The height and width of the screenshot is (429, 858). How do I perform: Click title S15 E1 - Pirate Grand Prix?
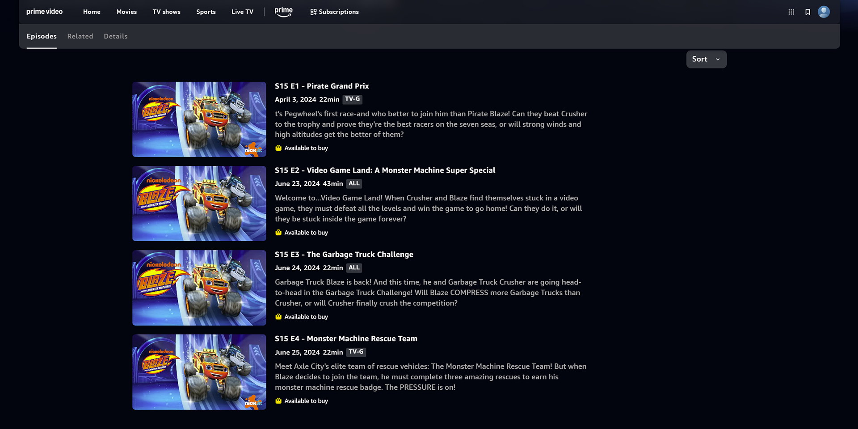point(322,86)
